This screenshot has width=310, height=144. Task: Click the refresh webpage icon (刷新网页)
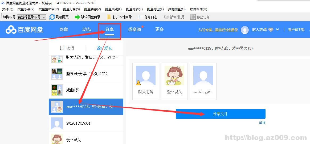[x=52, y=17]
